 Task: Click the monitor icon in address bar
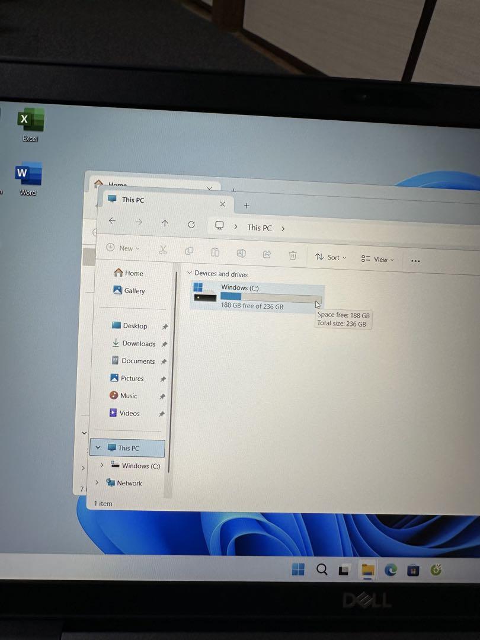219,225
